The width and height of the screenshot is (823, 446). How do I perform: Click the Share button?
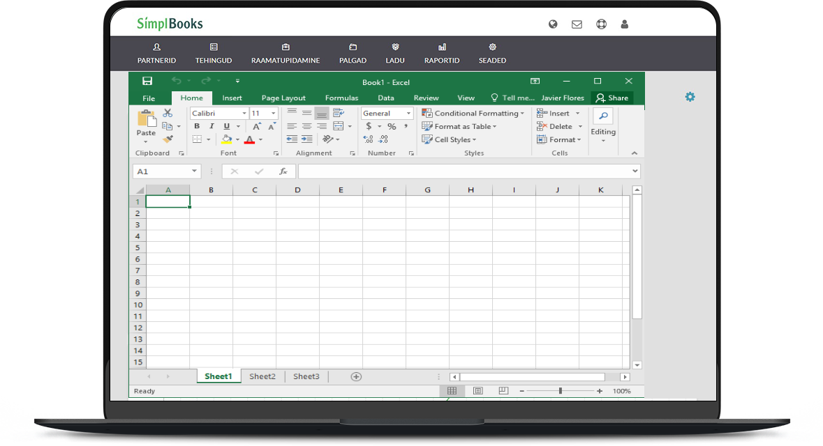pyautogui.click(x=612, y=98)
